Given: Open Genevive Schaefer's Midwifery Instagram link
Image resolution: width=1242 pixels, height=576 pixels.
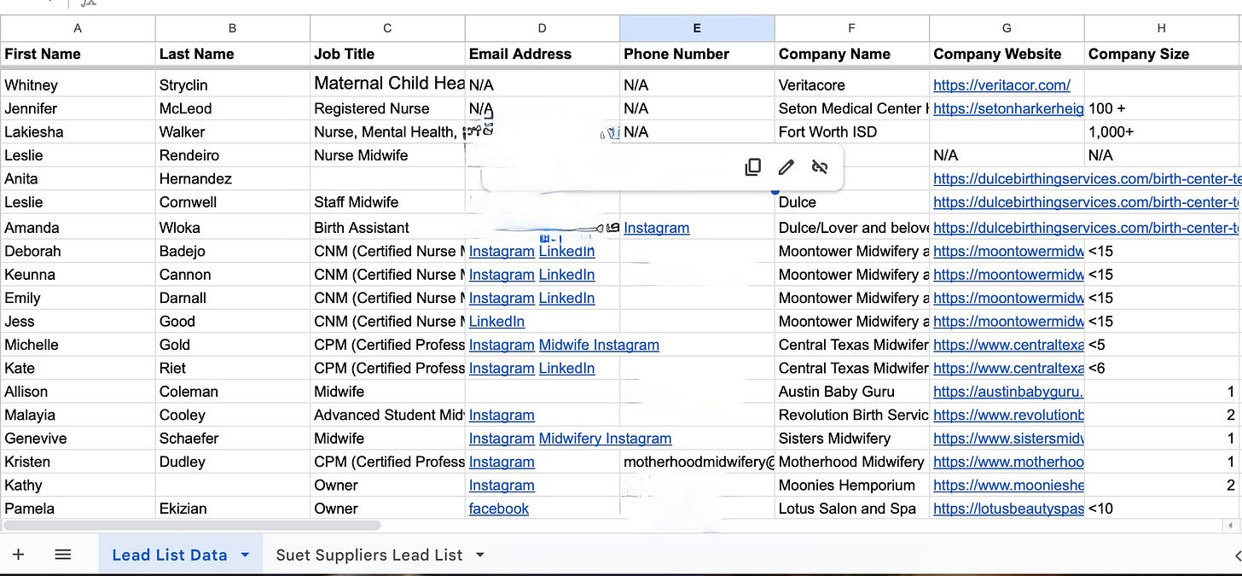Looking at the screenshot, I should pyautogui.click(x=605, y=439).
